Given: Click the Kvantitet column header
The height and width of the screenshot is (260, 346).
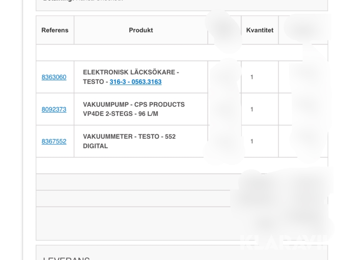Looking at the screenshot, I should [259, 30].
